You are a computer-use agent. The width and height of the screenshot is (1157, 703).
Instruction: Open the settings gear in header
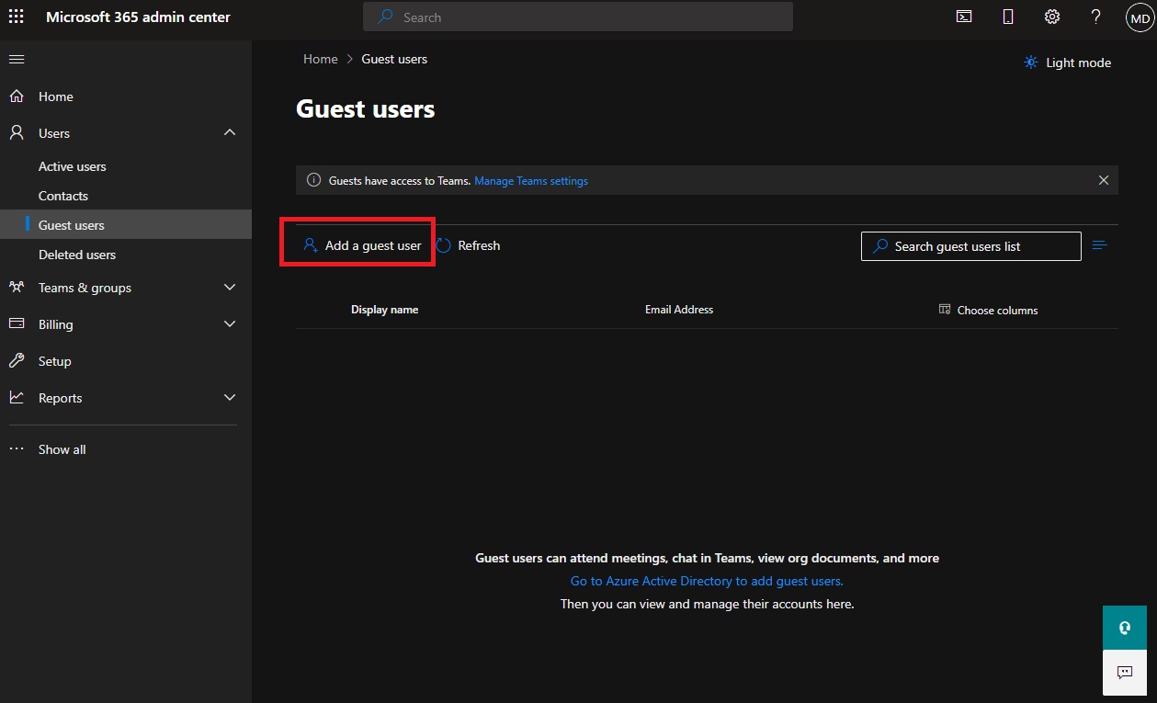[x=1052, y=17]
